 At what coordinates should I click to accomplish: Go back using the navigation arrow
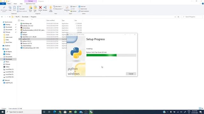pyautogui.click(x=2, y=17)
